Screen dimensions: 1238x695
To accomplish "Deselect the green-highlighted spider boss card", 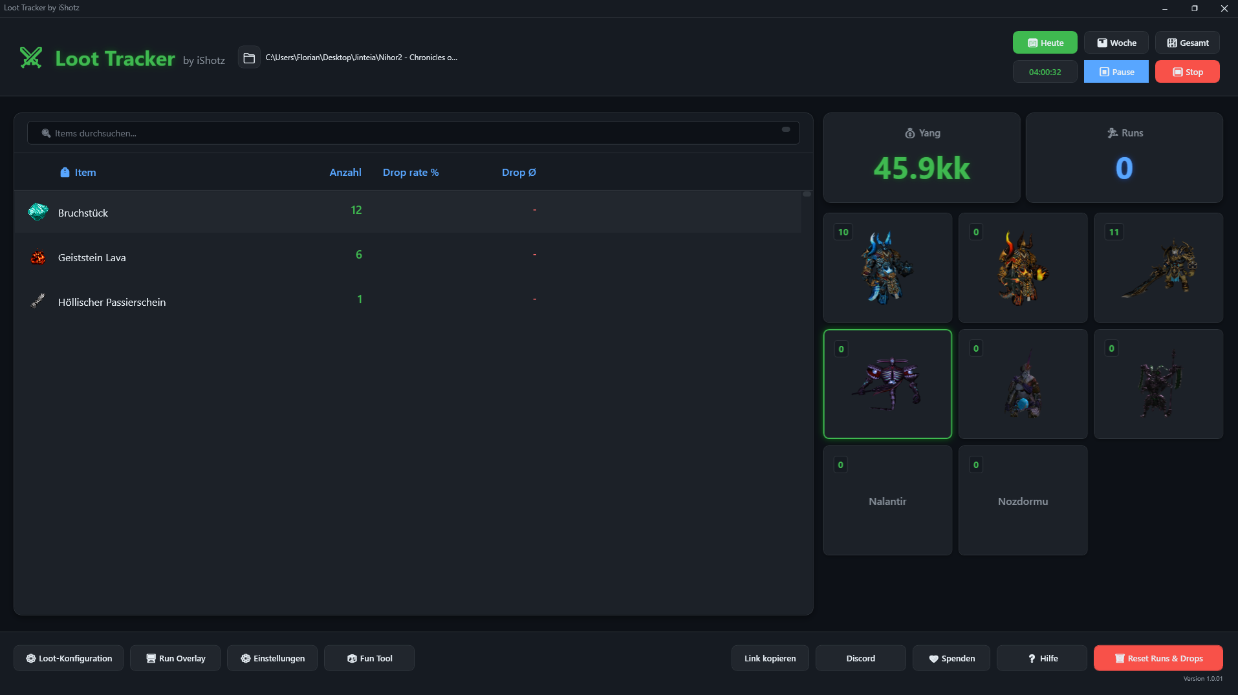I will pyautogui.click(x=887, y=383).
